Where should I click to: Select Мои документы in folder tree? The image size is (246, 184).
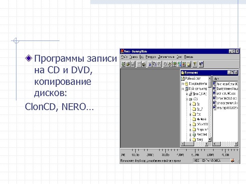(x=198, y=84)
